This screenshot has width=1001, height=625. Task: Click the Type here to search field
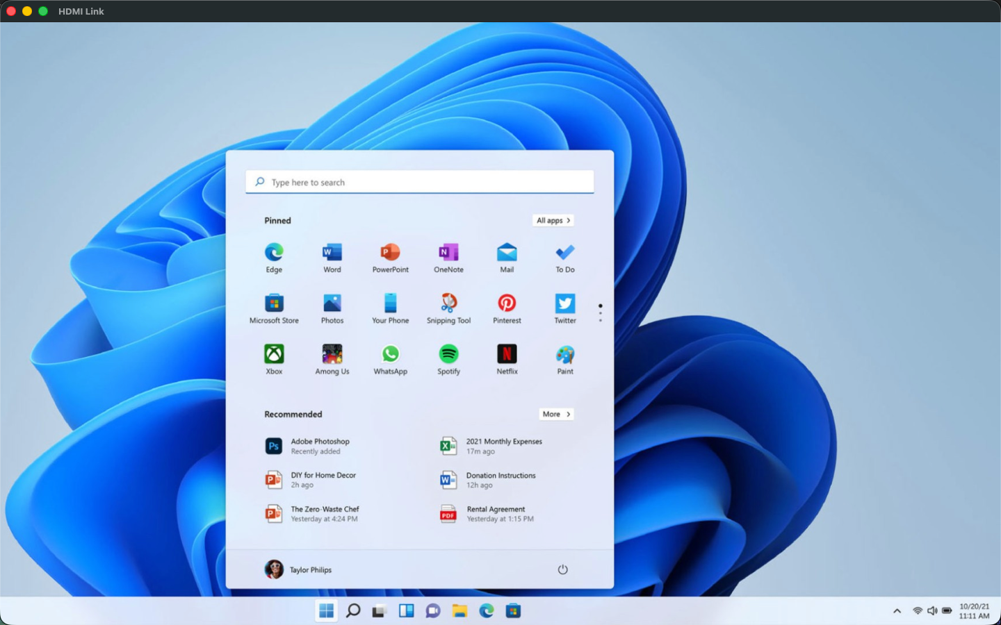pos(420,182)
